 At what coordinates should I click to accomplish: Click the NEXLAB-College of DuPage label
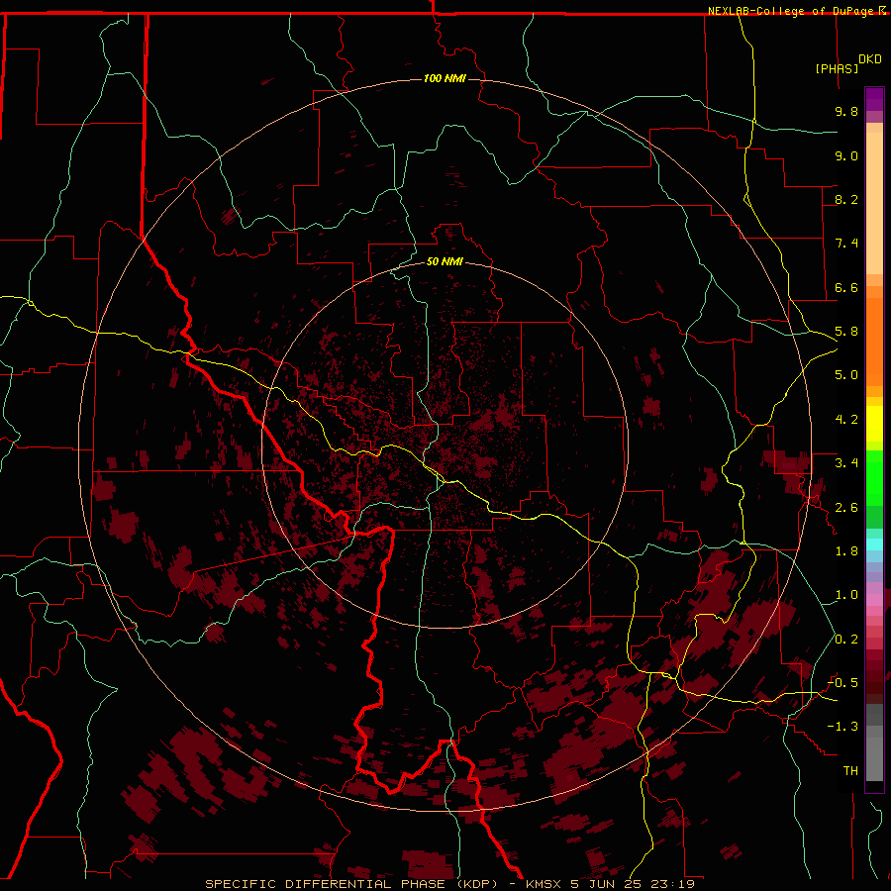click(790, 11)
